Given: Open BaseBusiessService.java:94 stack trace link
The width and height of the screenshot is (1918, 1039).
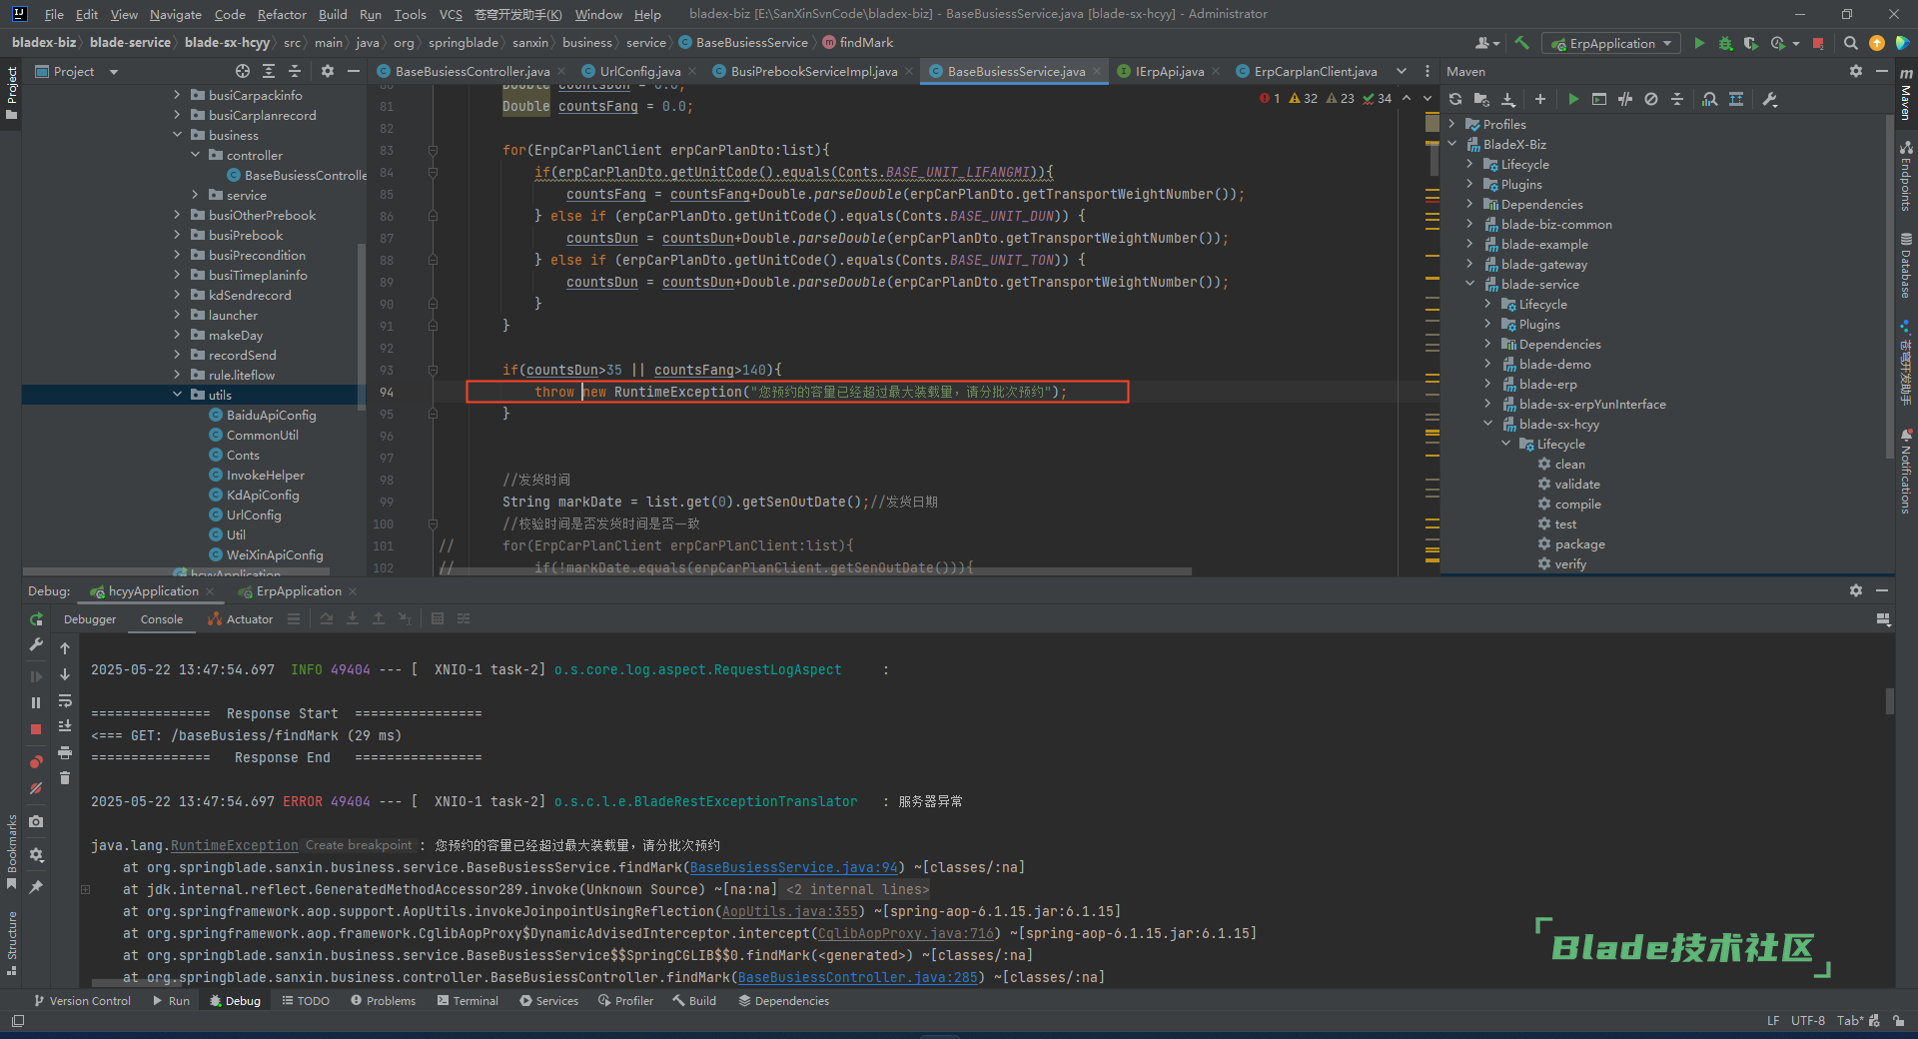Looking at the screenshot, I should (793, 867).
